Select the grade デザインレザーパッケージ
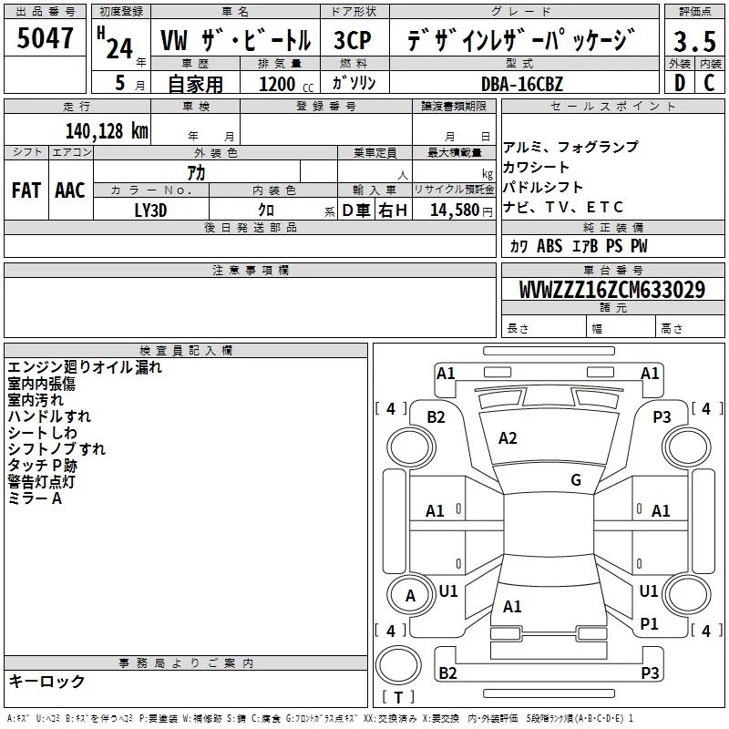This screenshot has height=729, width=729. (521, 40)
